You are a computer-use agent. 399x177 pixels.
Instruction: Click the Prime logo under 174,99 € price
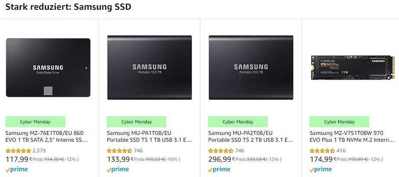tap(321, 169)
